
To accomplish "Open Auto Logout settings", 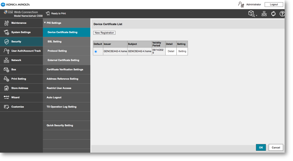I will point(67,97).
